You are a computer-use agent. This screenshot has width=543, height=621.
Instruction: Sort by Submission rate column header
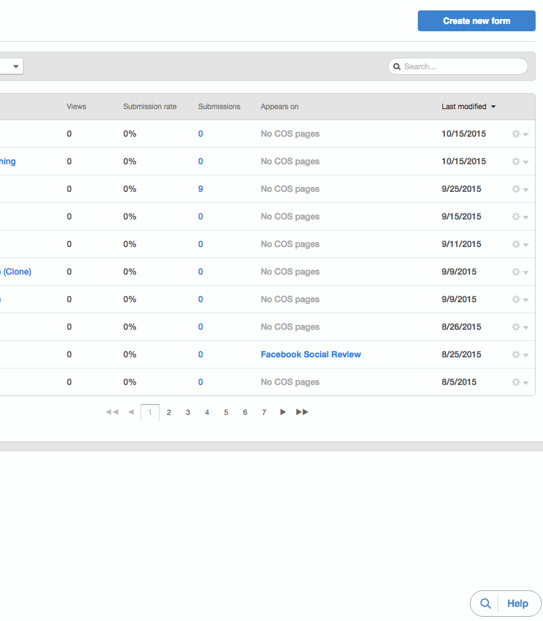click(x=150, y=107)
